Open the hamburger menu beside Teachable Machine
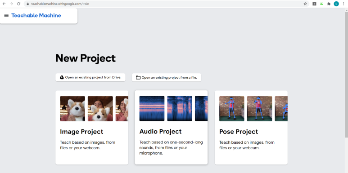 [x=6, y=15]
